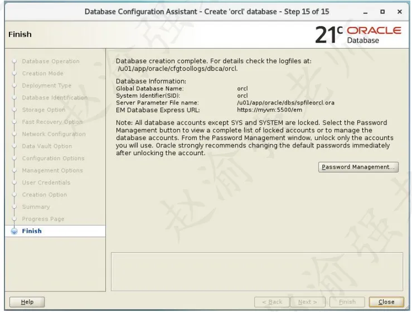Click the Server Parameter File name label
412x312 pixels.
[x=157, y=103]
